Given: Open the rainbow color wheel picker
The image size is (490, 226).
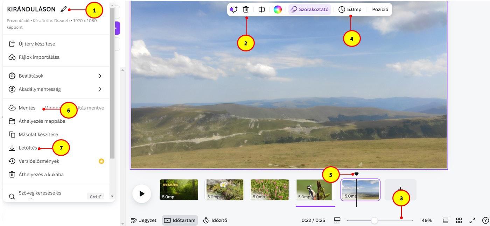Looking at the screenshot, I should point(278,9).
